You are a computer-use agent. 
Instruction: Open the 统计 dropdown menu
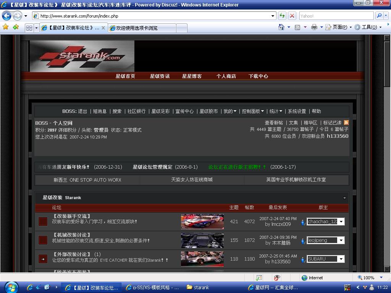coord(276,111)
